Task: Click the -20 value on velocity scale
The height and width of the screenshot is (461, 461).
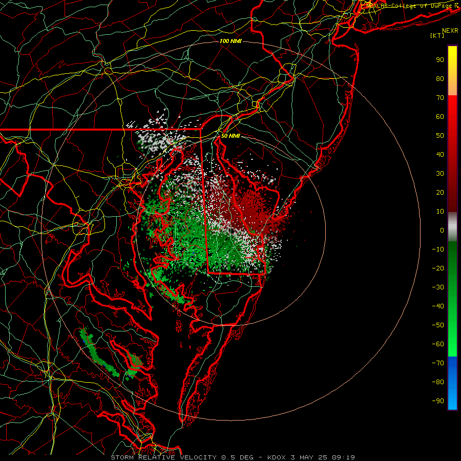Action: click(x=438, y=268)
